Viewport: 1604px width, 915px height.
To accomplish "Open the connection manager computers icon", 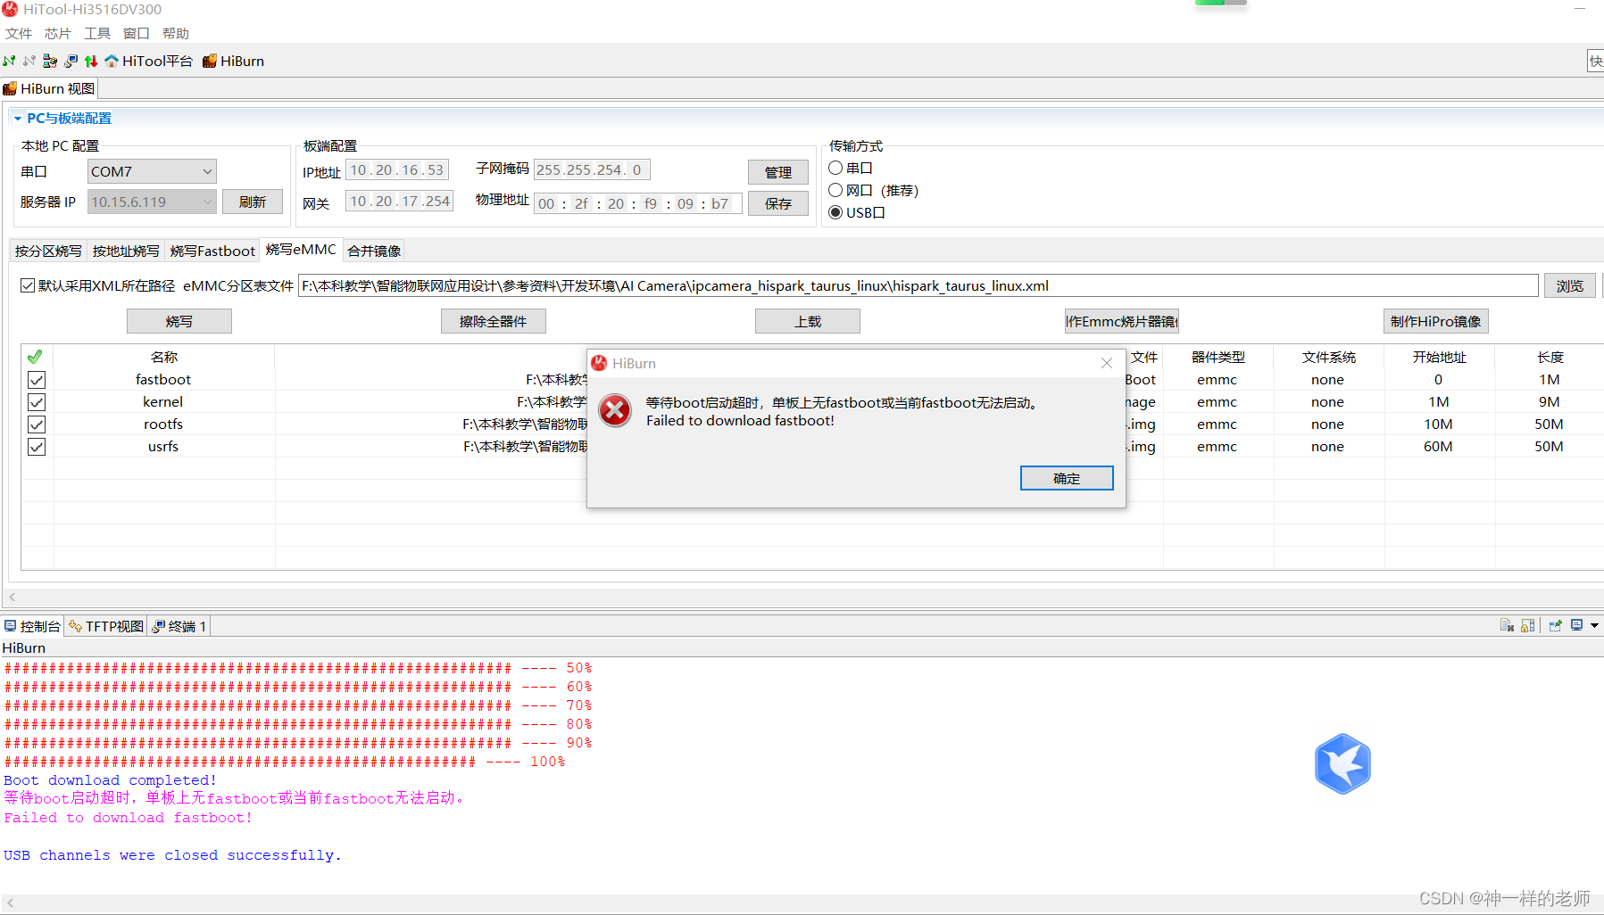I will 50,61.
